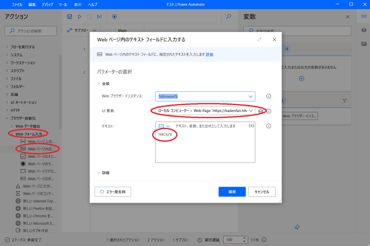Click info icon next to Web browser instance

[268, 96]
